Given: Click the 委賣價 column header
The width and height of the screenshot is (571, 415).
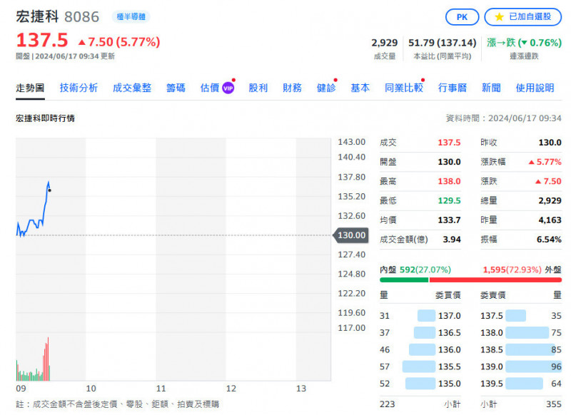Looking at the screenshot, I should tap(492, 295).
